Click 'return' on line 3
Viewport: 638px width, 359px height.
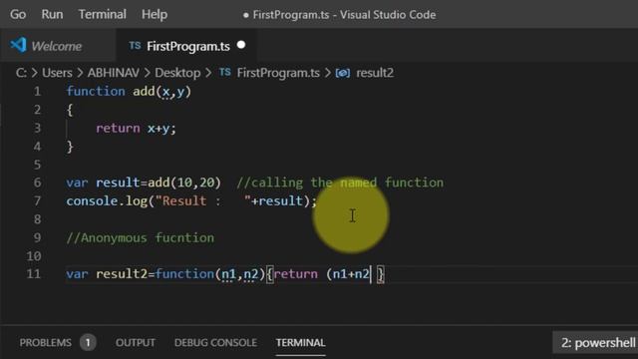pyautogui.click(x=118, y=129)
